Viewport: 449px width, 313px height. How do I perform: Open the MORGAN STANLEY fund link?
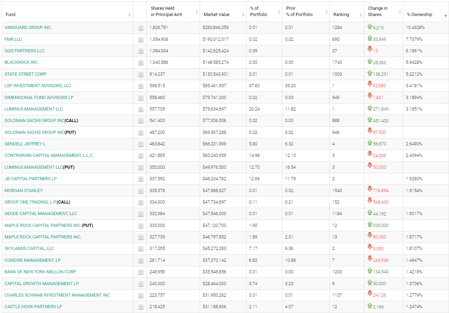[24, 191]
